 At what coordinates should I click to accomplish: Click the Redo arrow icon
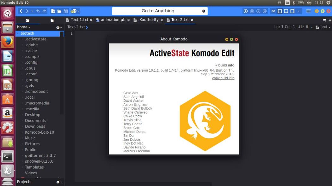pos(44,11)
